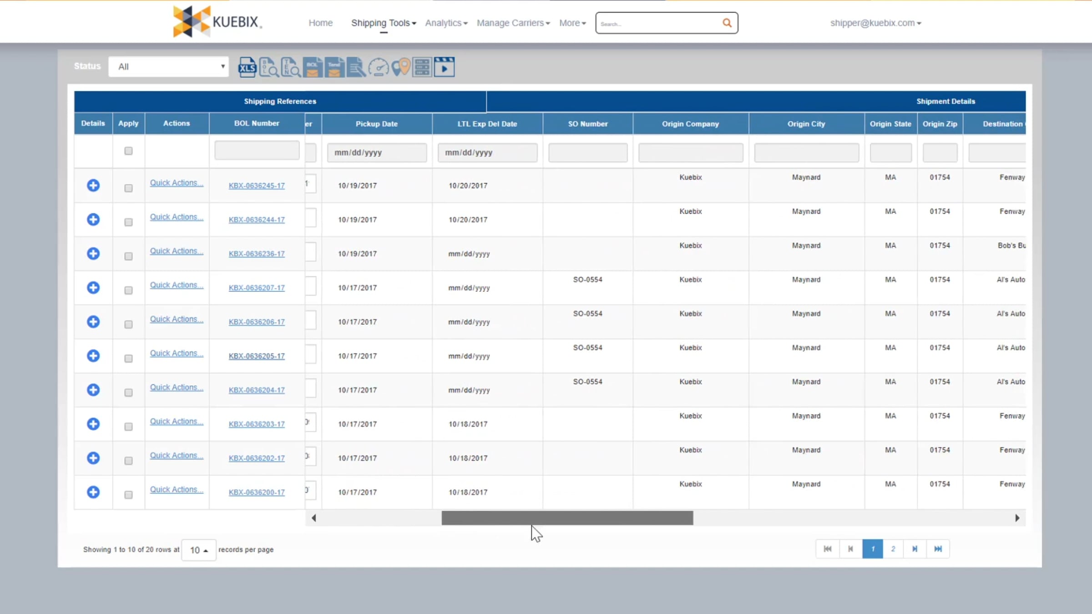Expand details plus icon for KBX-0636245-17
The height and width of the screenshot is (614, 1092).
[93, 186]
